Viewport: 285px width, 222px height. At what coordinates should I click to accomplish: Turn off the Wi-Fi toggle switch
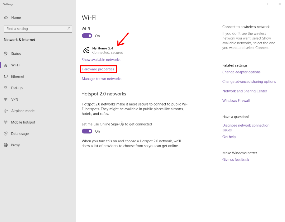pyautogui.click(x=87, y=36)
